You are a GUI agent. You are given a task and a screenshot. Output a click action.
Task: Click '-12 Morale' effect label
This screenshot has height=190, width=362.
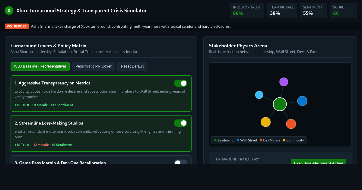coord(40,145)
